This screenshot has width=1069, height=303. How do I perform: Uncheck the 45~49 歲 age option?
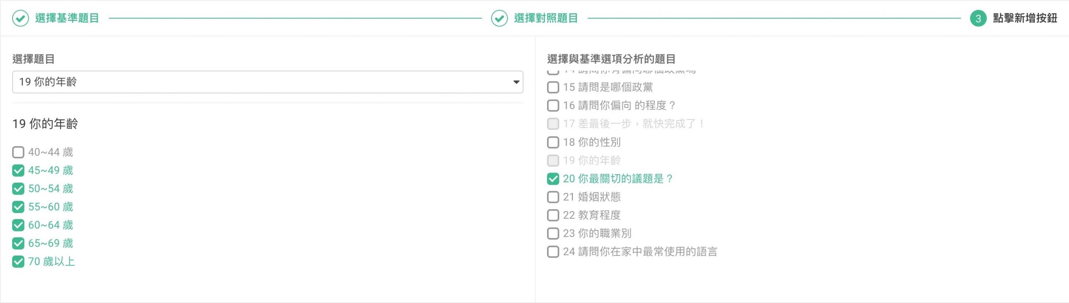18,170
